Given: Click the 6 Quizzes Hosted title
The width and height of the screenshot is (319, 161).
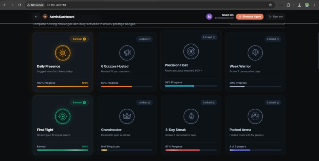Looking at the screenshot, I should [x=115, y=66].
